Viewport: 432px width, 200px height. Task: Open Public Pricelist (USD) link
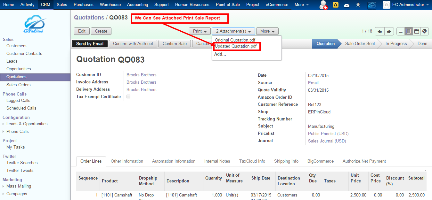328,134
